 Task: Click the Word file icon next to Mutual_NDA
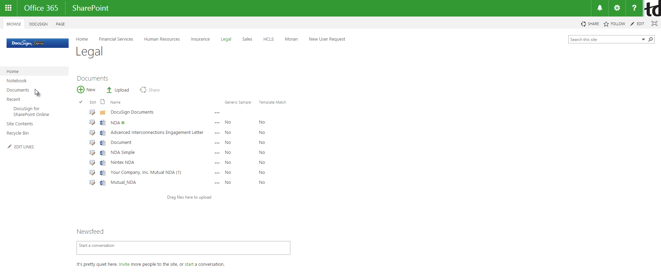(102, 183)
